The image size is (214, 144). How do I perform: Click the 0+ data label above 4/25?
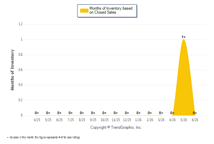[37, 113]
